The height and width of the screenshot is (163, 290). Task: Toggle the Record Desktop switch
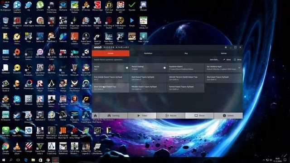point(164,68)
